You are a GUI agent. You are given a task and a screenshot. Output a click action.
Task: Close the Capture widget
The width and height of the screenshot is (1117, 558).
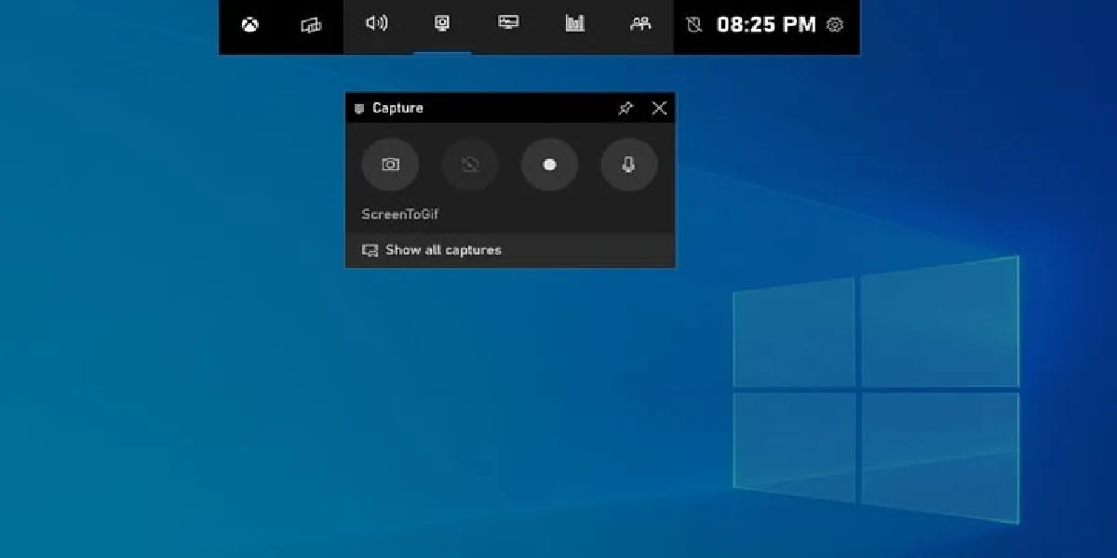659,108
